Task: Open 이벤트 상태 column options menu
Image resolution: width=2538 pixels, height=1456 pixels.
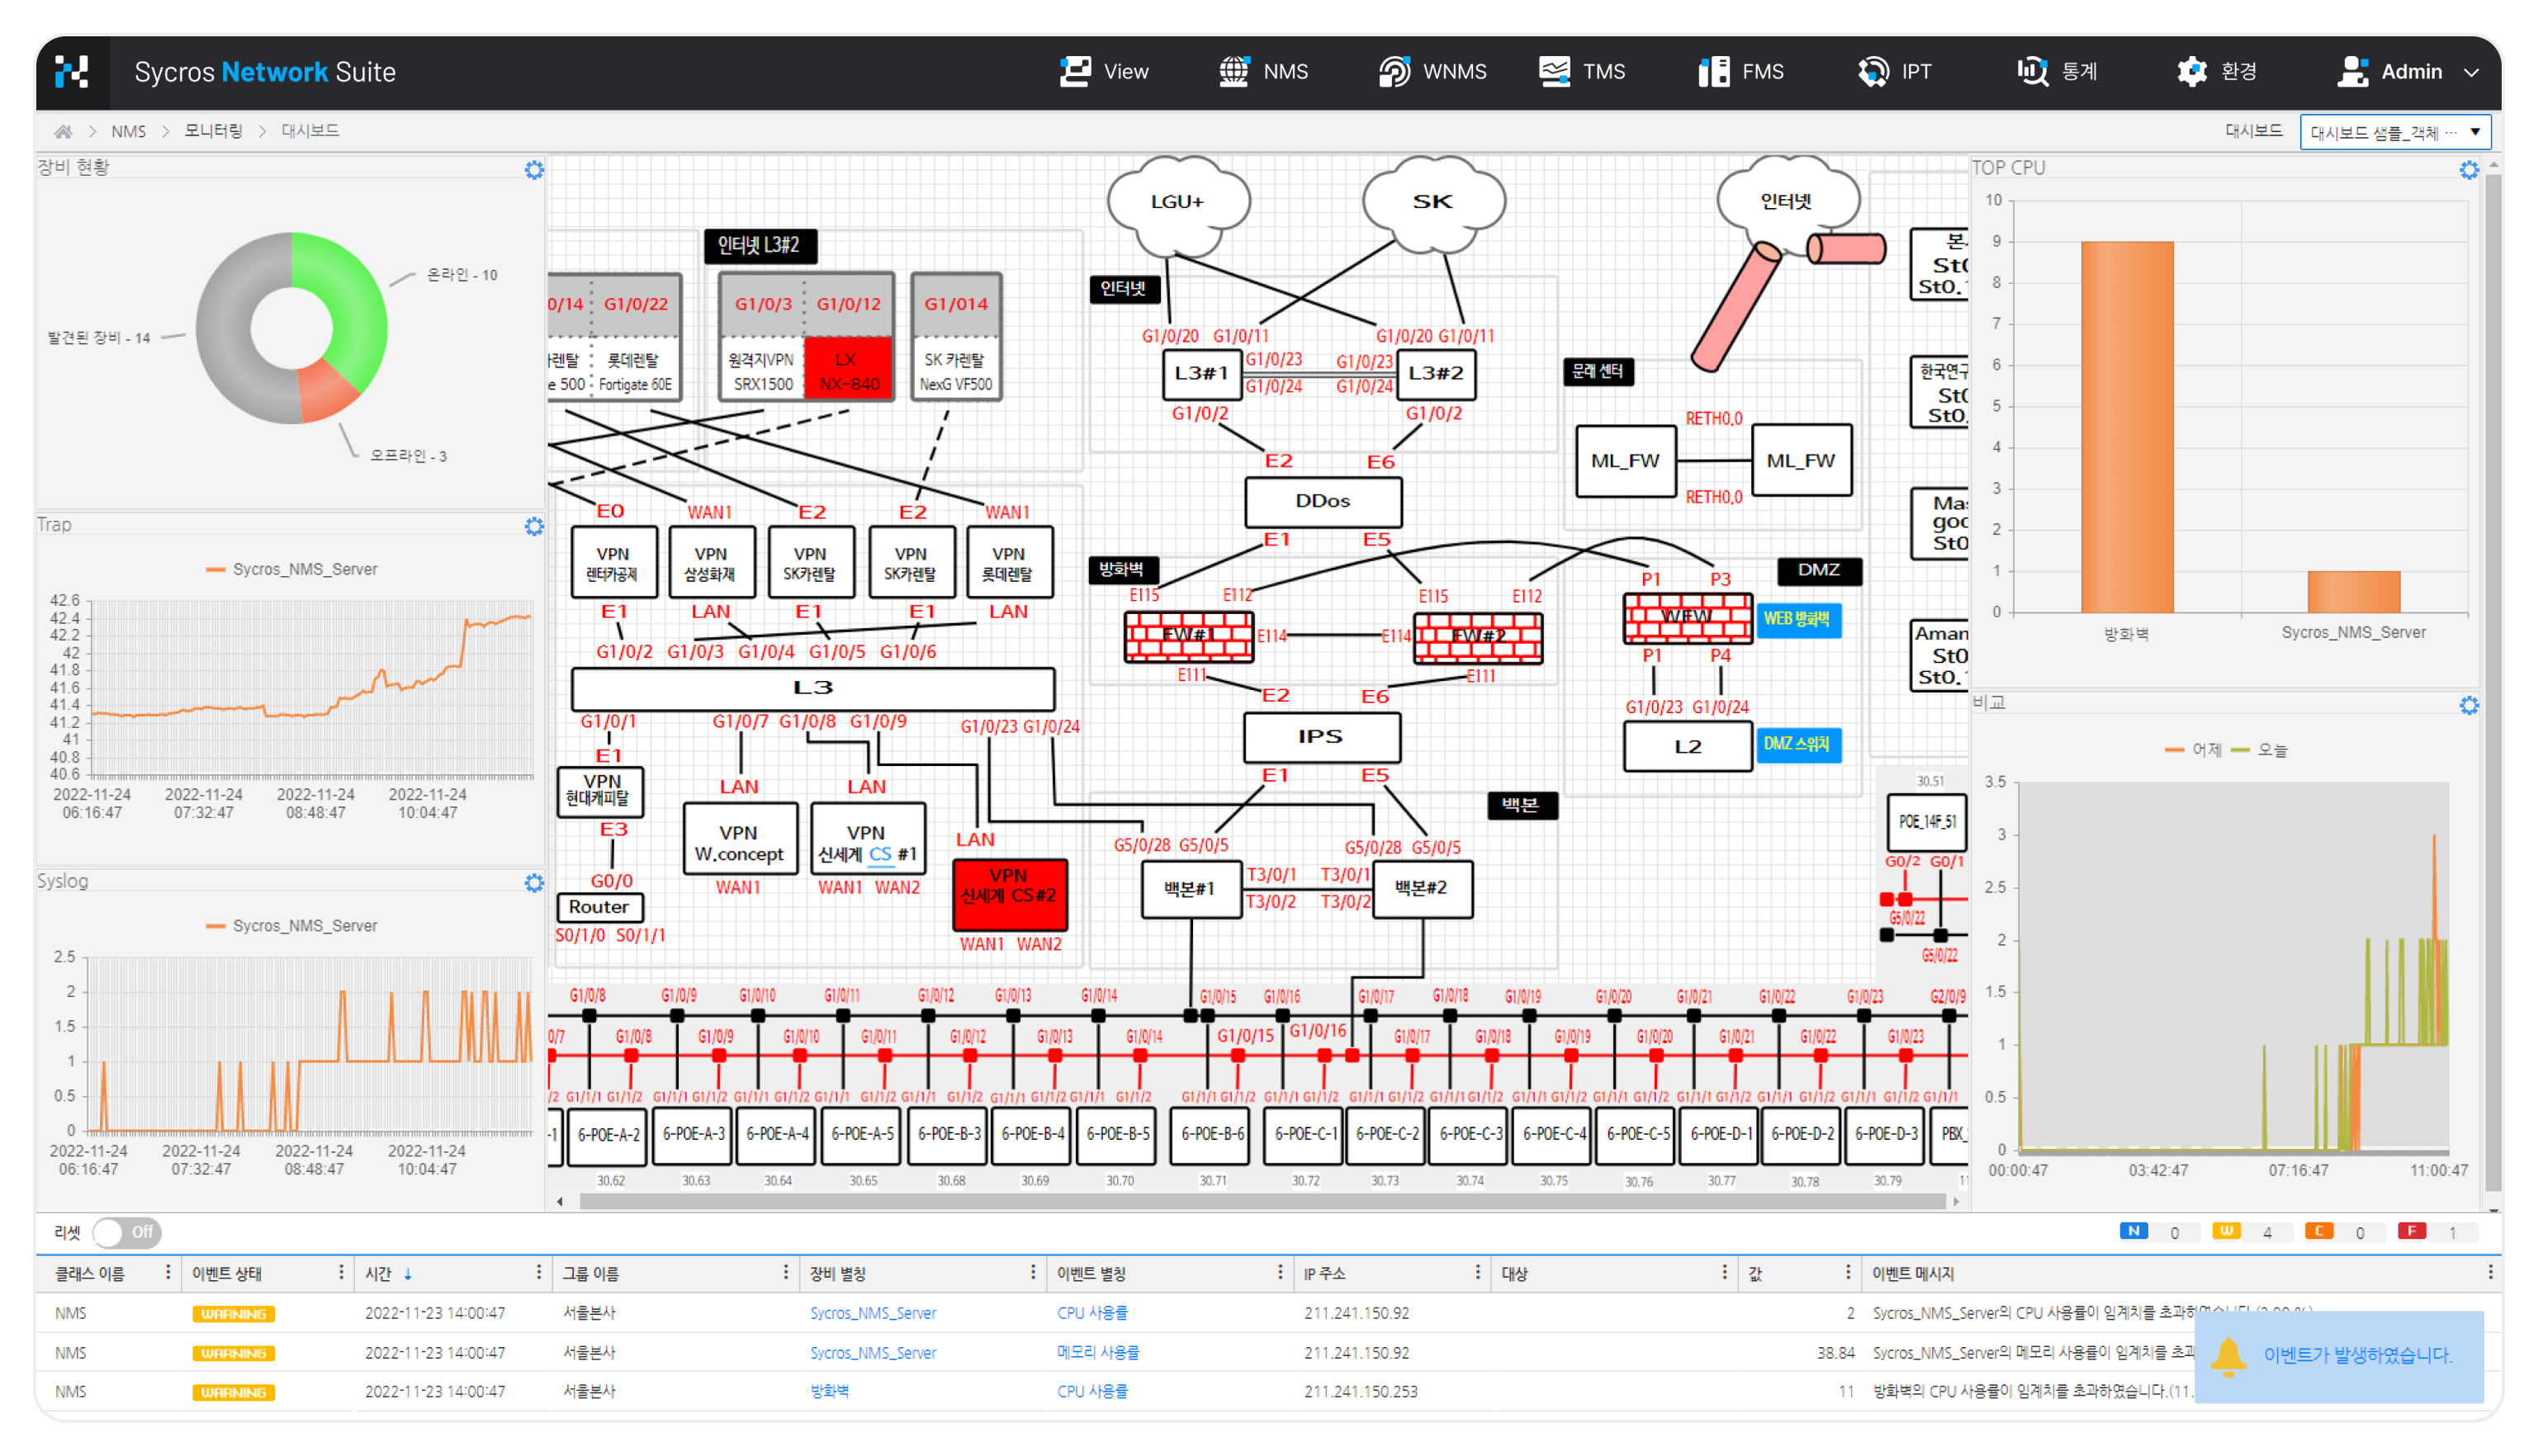Action: pyautogui.click(x=341, y=1272)
